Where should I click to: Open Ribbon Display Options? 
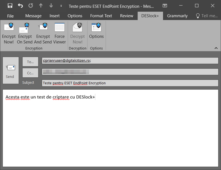[165, 6]
